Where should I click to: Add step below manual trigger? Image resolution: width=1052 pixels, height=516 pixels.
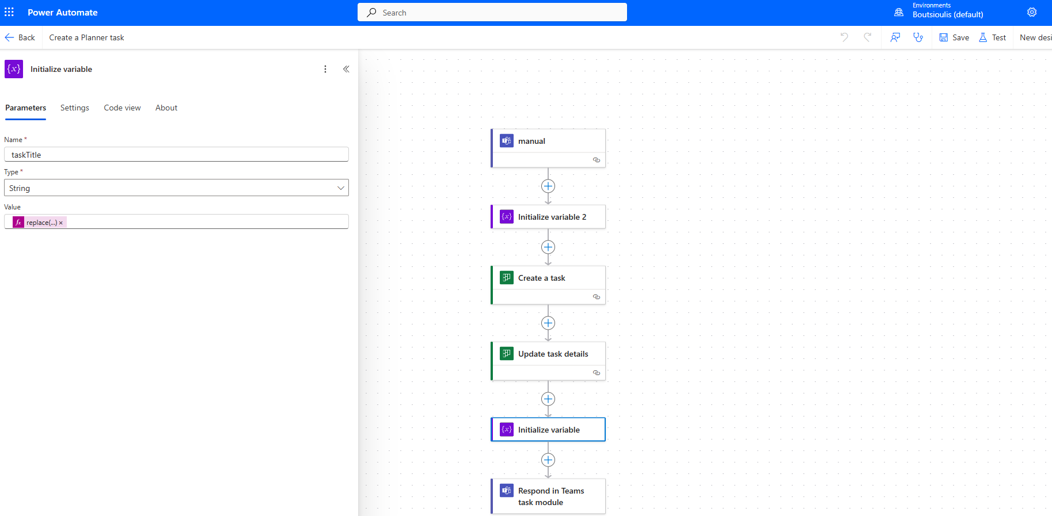(x=548, y=186)
